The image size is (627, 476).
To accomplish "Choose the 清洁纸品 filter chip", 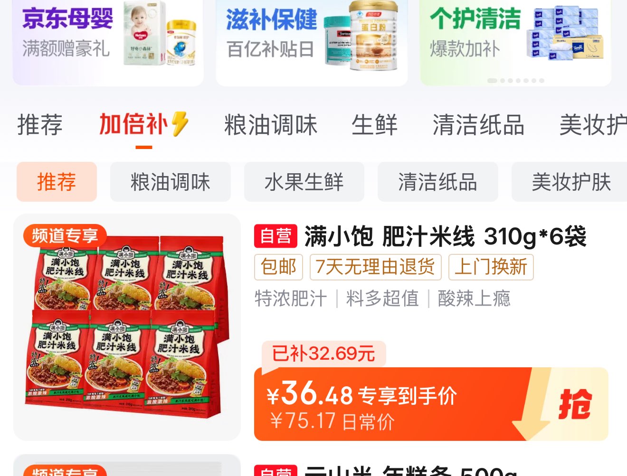I will pos(437,182).
